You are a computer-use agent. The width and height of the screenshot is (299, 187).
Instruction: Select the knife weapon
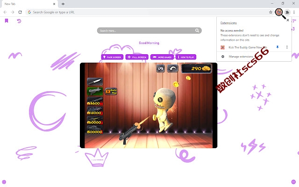[x=95, y=82]
